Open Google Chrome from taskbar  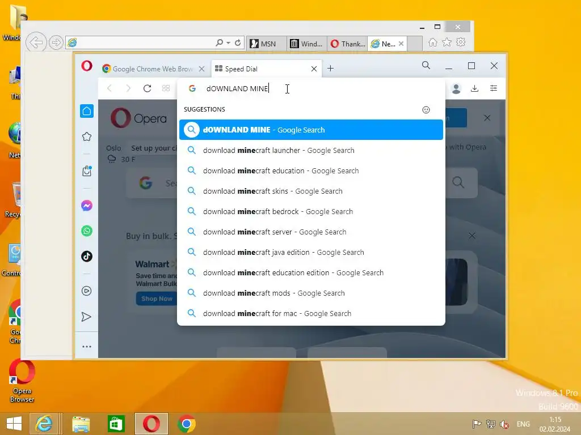click(x=186, y=424)
